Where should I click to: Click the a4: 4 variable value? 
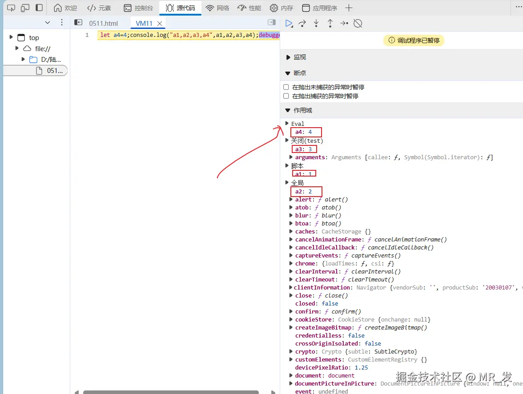(310, 132)
